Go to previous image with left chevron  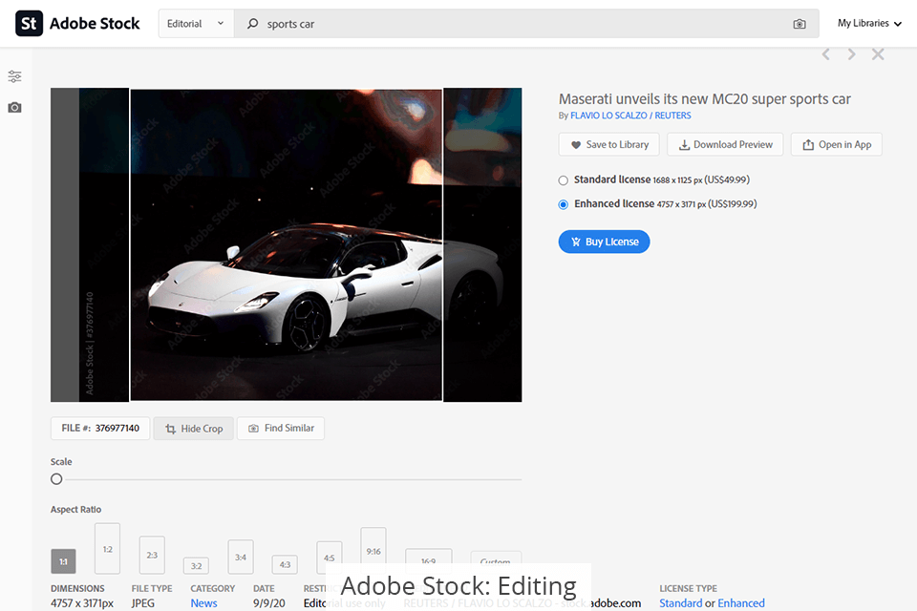[825, 54]
